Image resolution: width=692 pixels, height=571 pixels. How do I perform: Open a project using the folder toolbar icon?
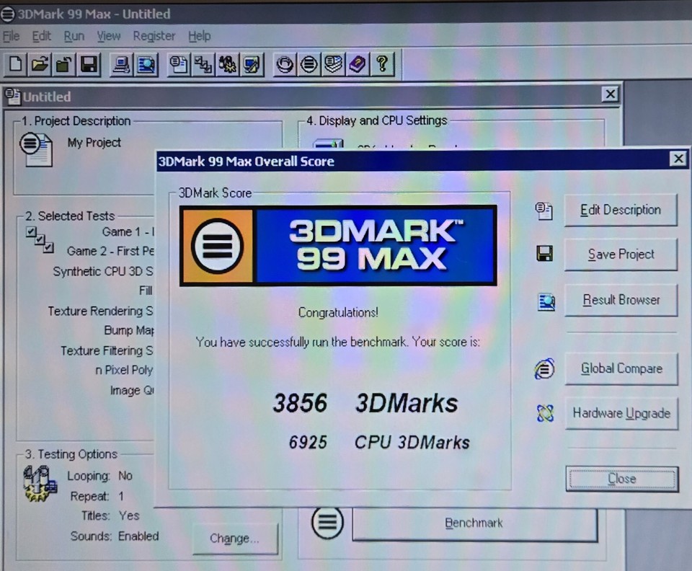tap(39, 64)
